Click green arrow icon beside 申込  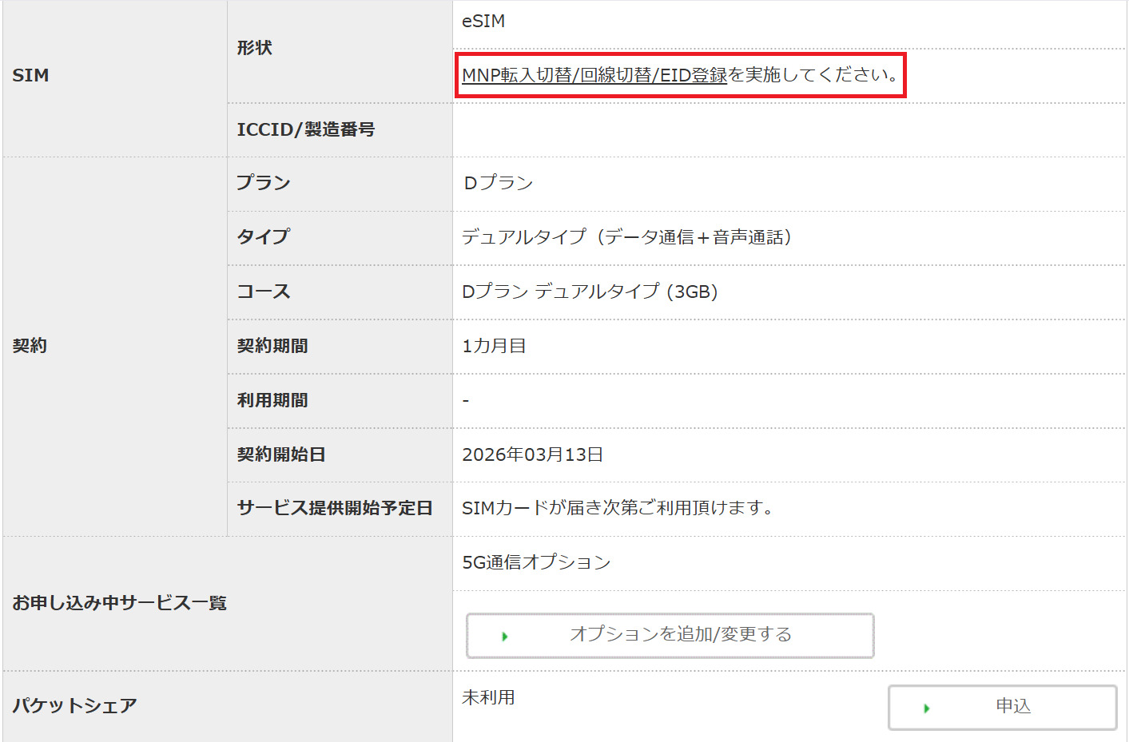pyautogui.click(x=926, y=708)
